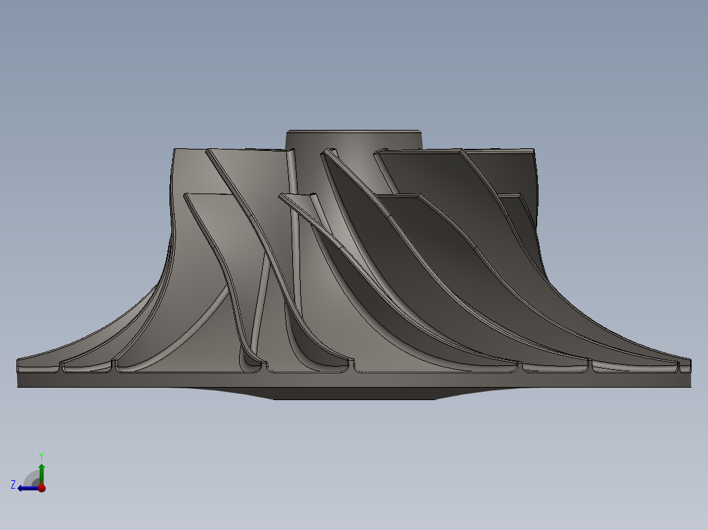Click the green Y axis of the triad
The height and width of the screenshot is (530, 708).
click(41, 473)
